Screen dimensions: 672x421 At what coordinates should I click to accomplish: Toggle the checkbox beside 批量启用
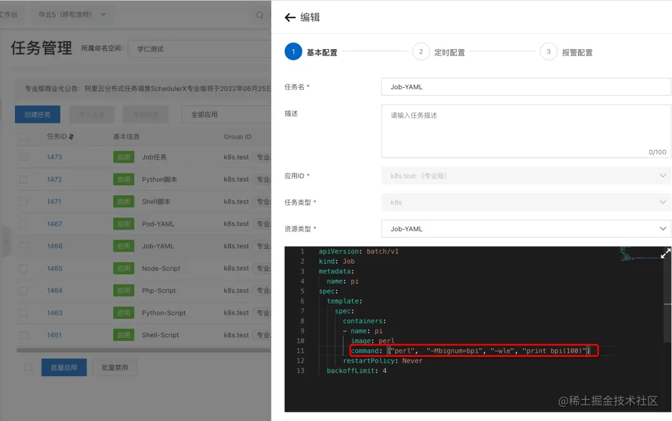[x=28, y=368]
